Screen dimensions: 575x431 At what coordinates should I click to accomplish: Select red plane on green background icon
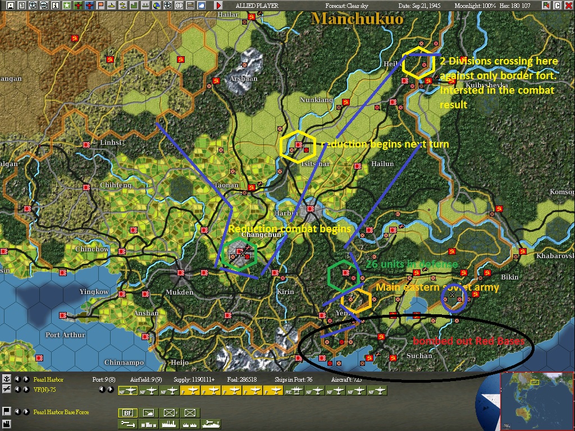tap(77, 6)
